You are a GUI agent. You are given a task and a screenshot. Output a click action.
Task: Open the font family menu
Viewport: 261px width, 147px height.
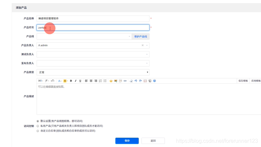[47, 81]
